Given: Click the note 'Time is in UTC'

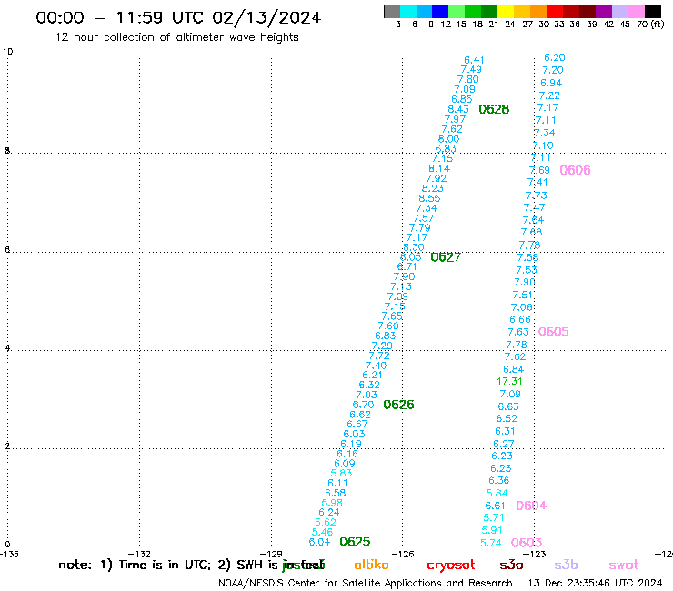Looking at the screenshot, I should 165,565.
